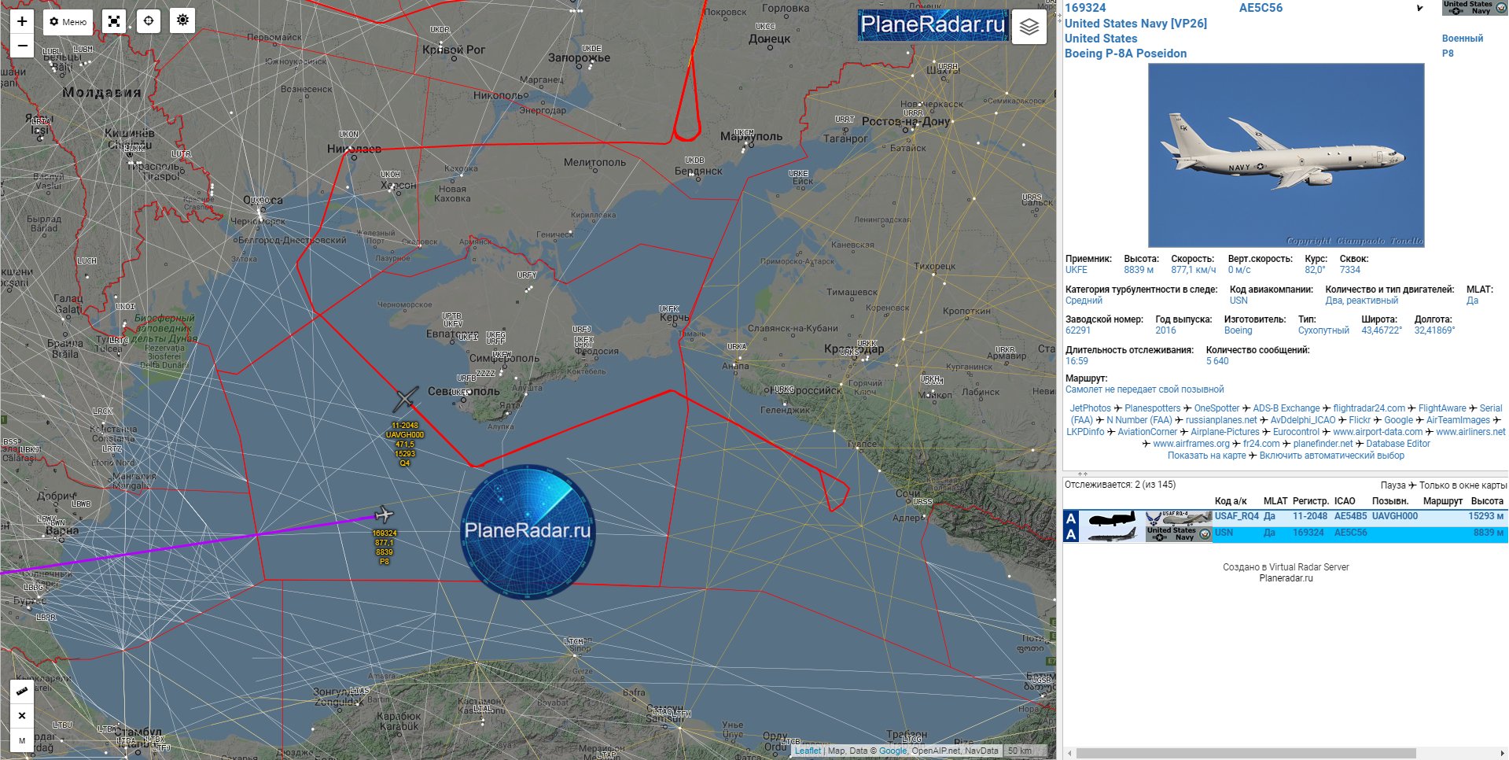Click ICAO AE54B5 in list
The height and width of the screenshot is (760, 1509).
click(1351, 517)
